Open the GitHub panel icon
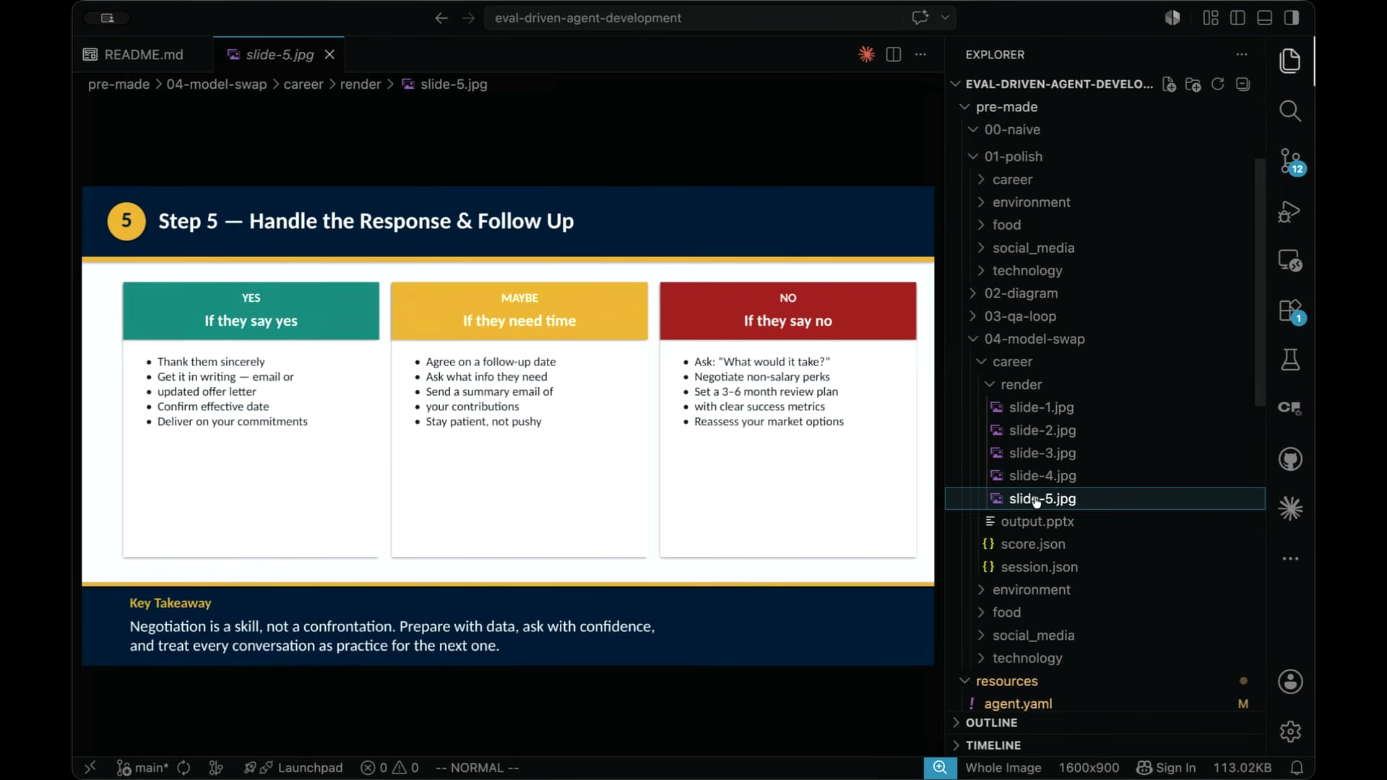This screenshot has height=780, width=1387. pyautogui.click(x=1290, y=459)
